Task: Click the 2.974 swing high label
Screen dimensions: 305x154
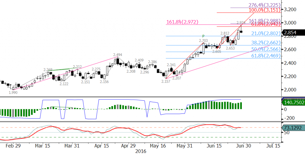Action: point(241,23)
